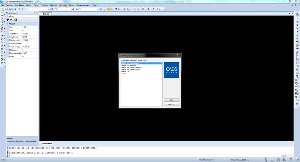Toggle the magnet snap in top toolbar
The height and width of the screenshot is (162, 300).
click(x=116, y=9)
